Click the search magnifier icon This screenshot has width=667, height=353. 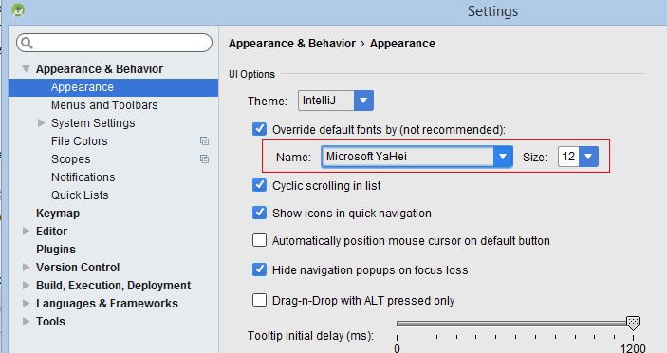coord(27,43)
